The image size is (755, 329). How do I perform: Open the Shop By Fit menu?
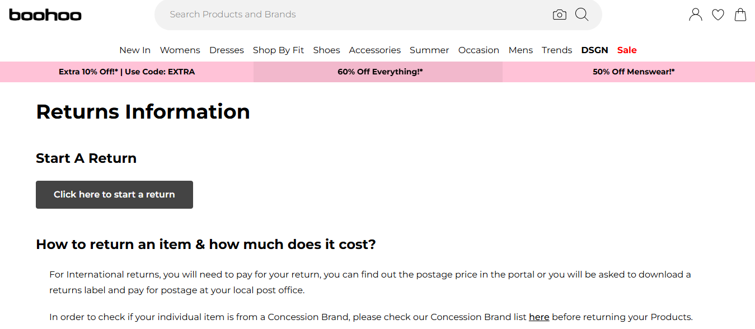279,50
